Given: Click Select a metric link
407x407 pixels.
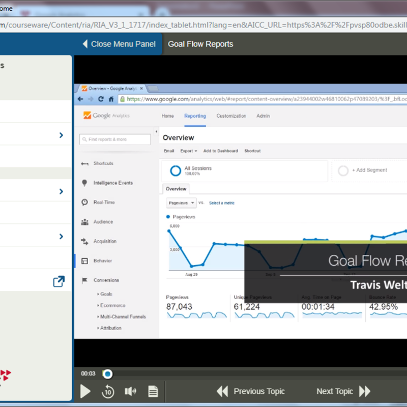Looking at the screenshot, I should tap(222, 203).
